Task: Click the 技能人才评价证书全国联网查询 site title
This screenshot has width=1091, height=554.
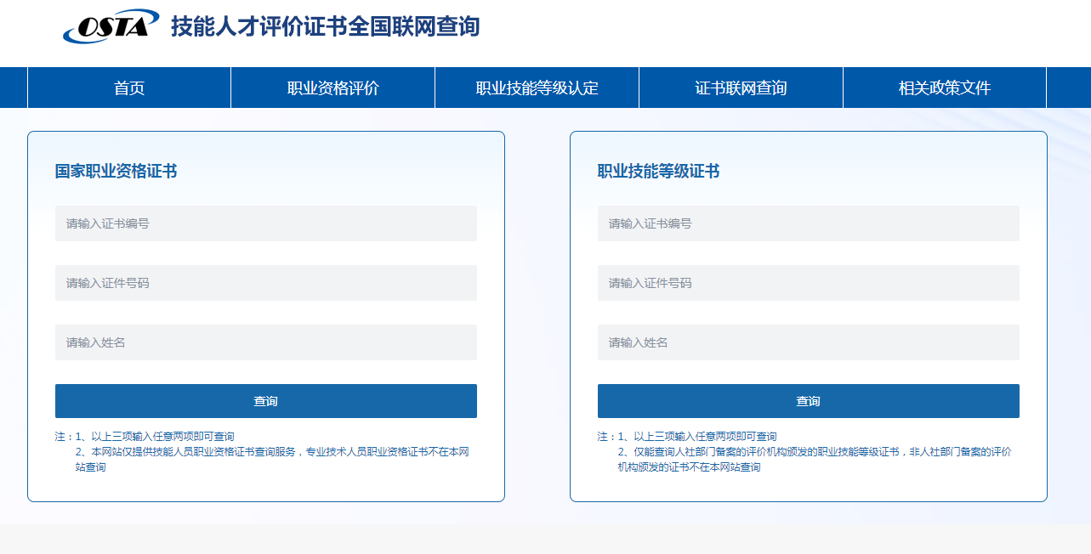Action: point(325,26)
